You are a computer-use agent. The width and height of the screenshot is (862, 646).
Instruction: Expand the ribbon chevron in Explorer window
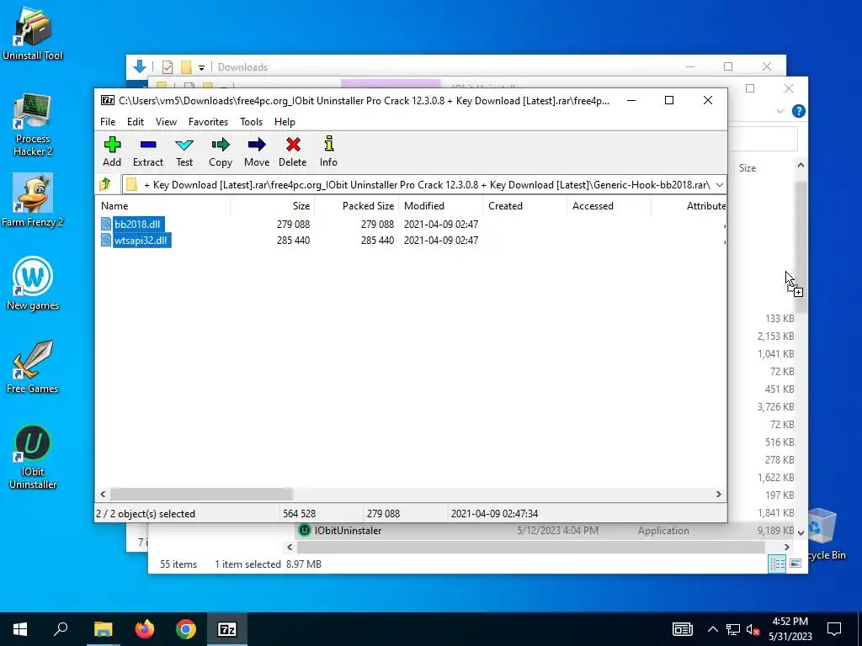[x=780, y=112]
